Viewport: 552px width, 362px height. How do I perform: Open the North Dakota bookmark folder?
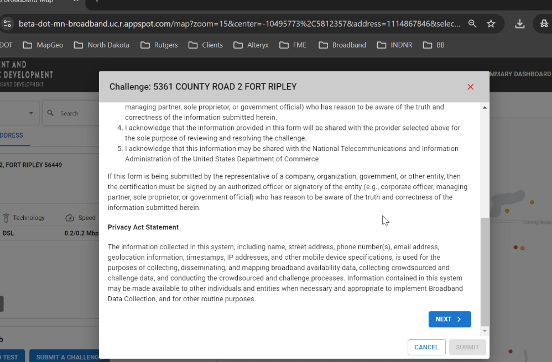(102, 45)
